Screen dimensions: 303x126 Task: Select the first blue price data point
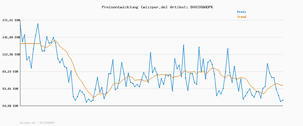point(20,25)
